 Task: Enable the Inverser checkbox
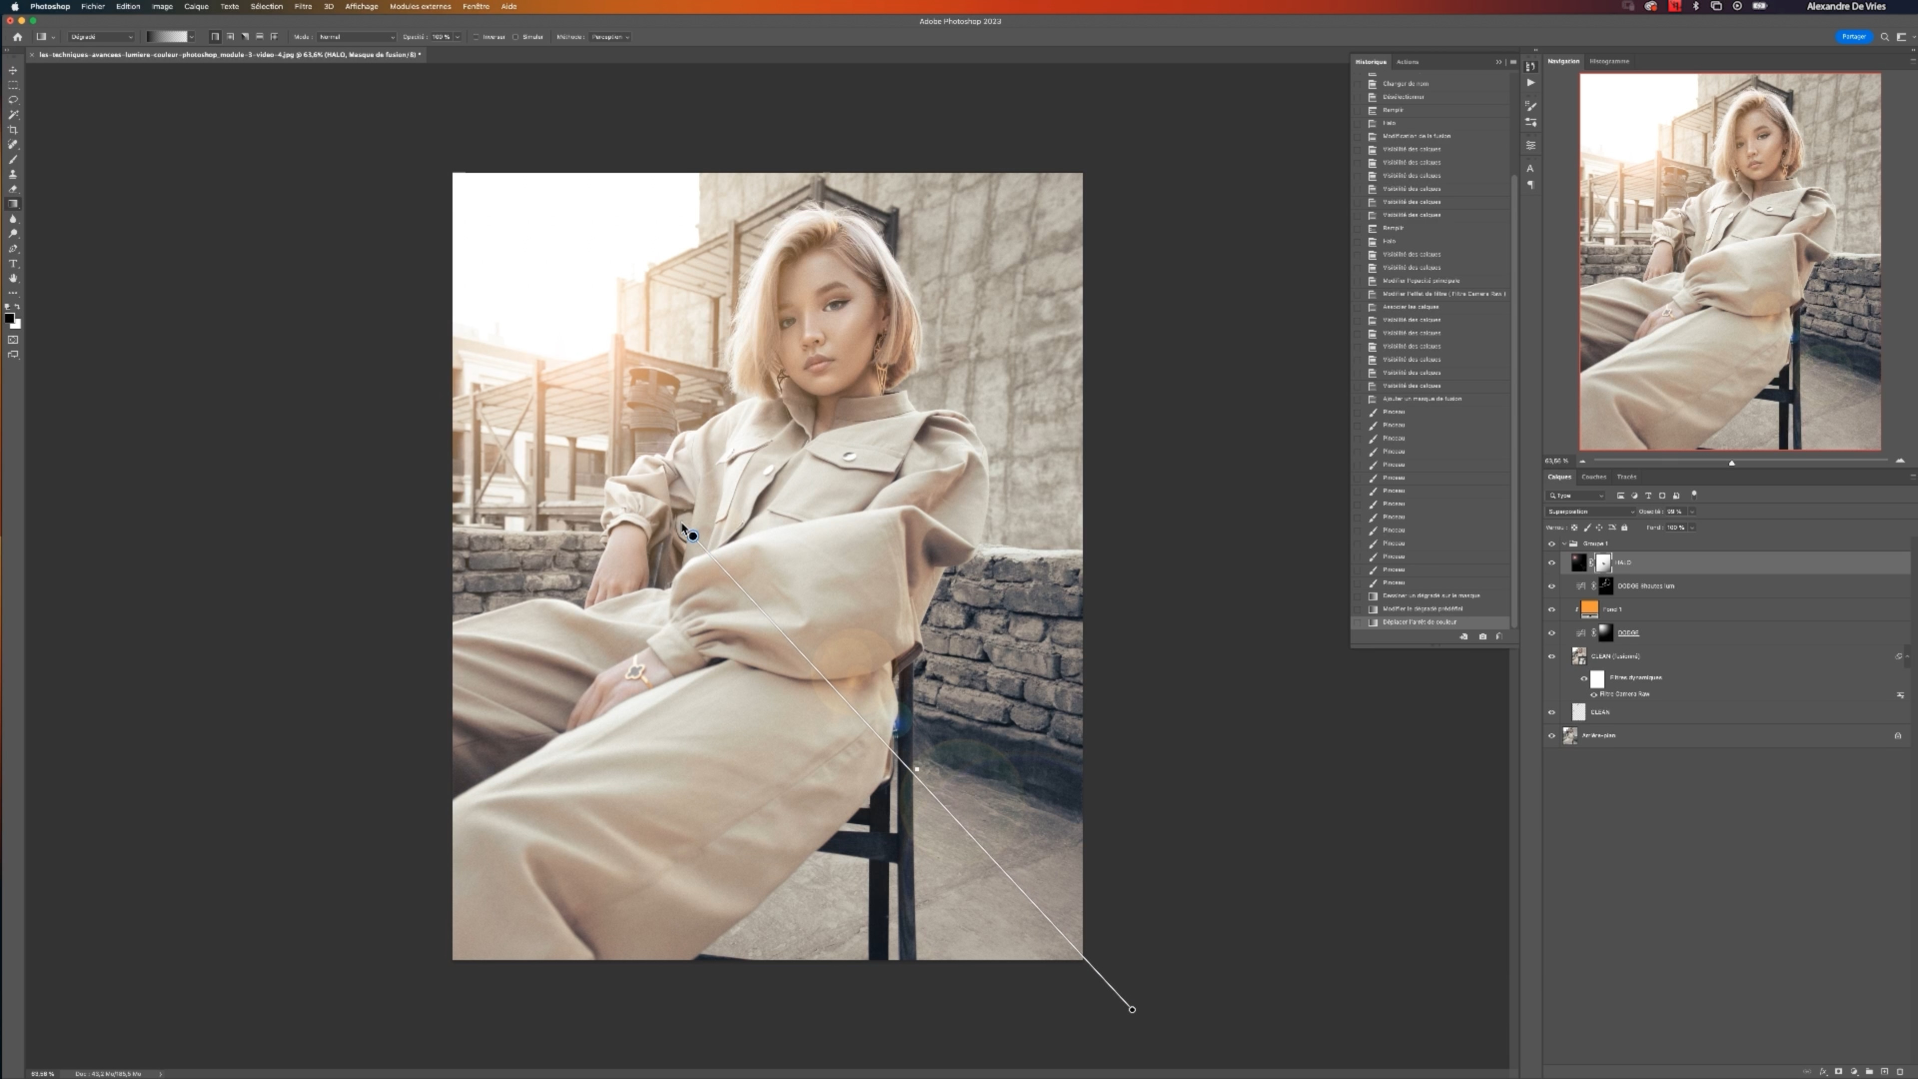[476, 36]
